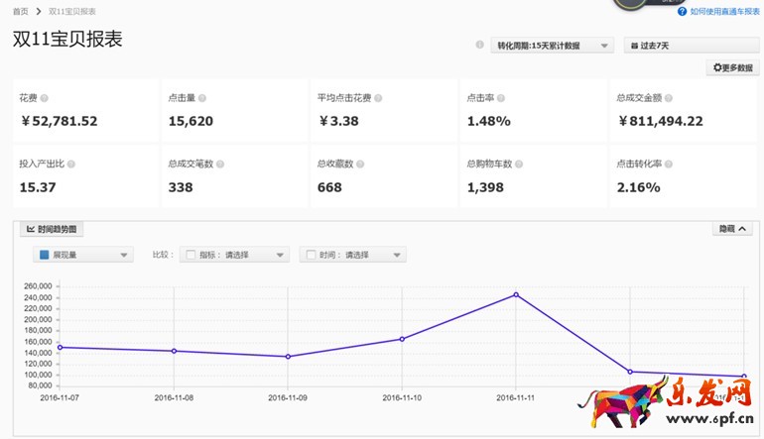Viewport: 764px width, 439px height.
Task: Go to 首页 in the breadcrumb
Action: [x=20, y=11]
